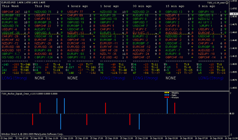This screenshot has height=140, width=238.
Task: Click the T:345 total under This Week
Action: click(x=25, y=70)
